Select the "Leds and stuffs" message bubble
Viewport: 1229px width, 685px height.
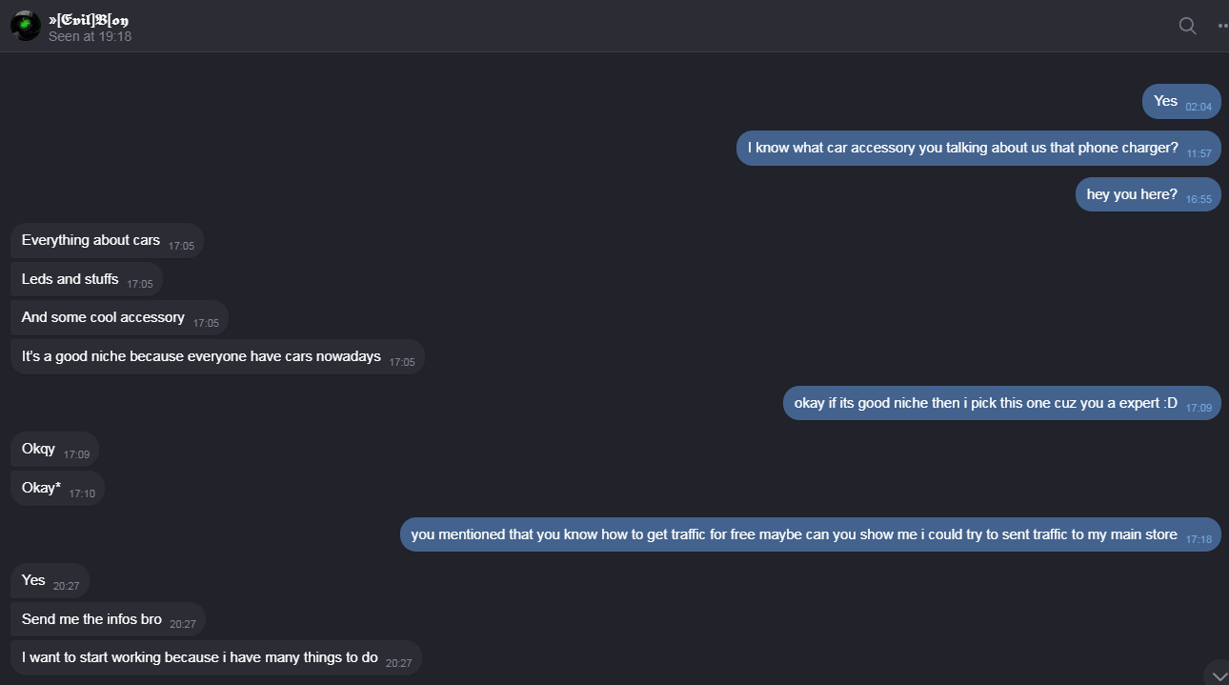pos(86,280)
